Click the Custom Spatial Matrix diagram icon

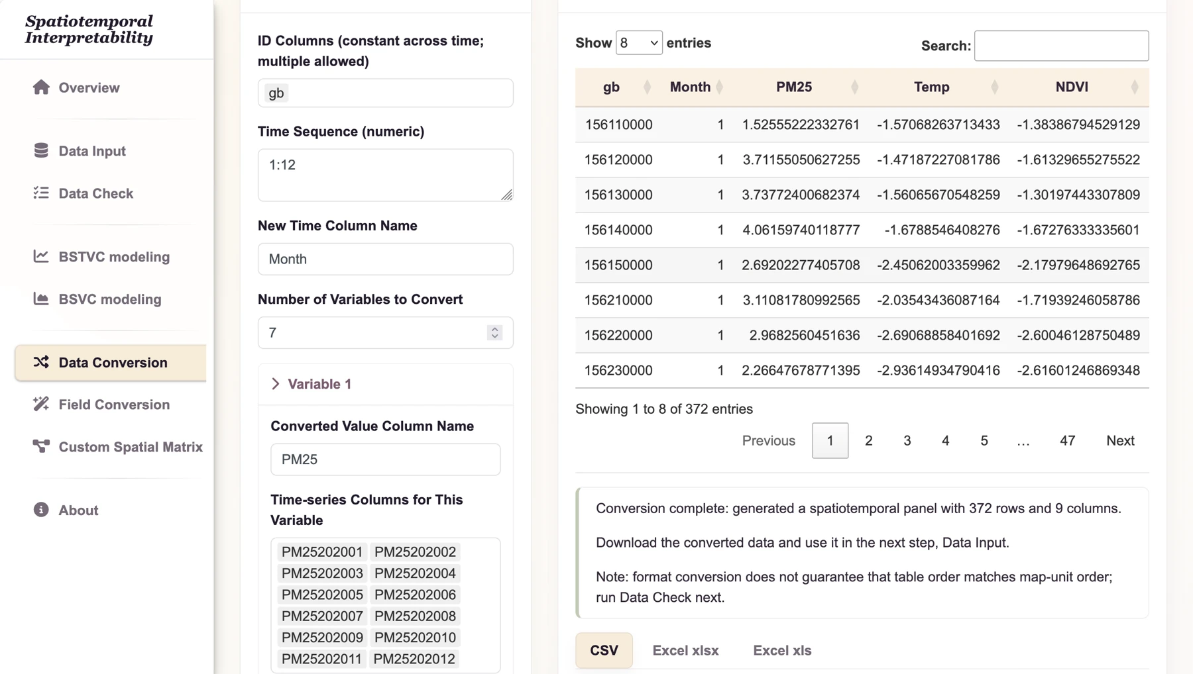(x=41, y=446)
